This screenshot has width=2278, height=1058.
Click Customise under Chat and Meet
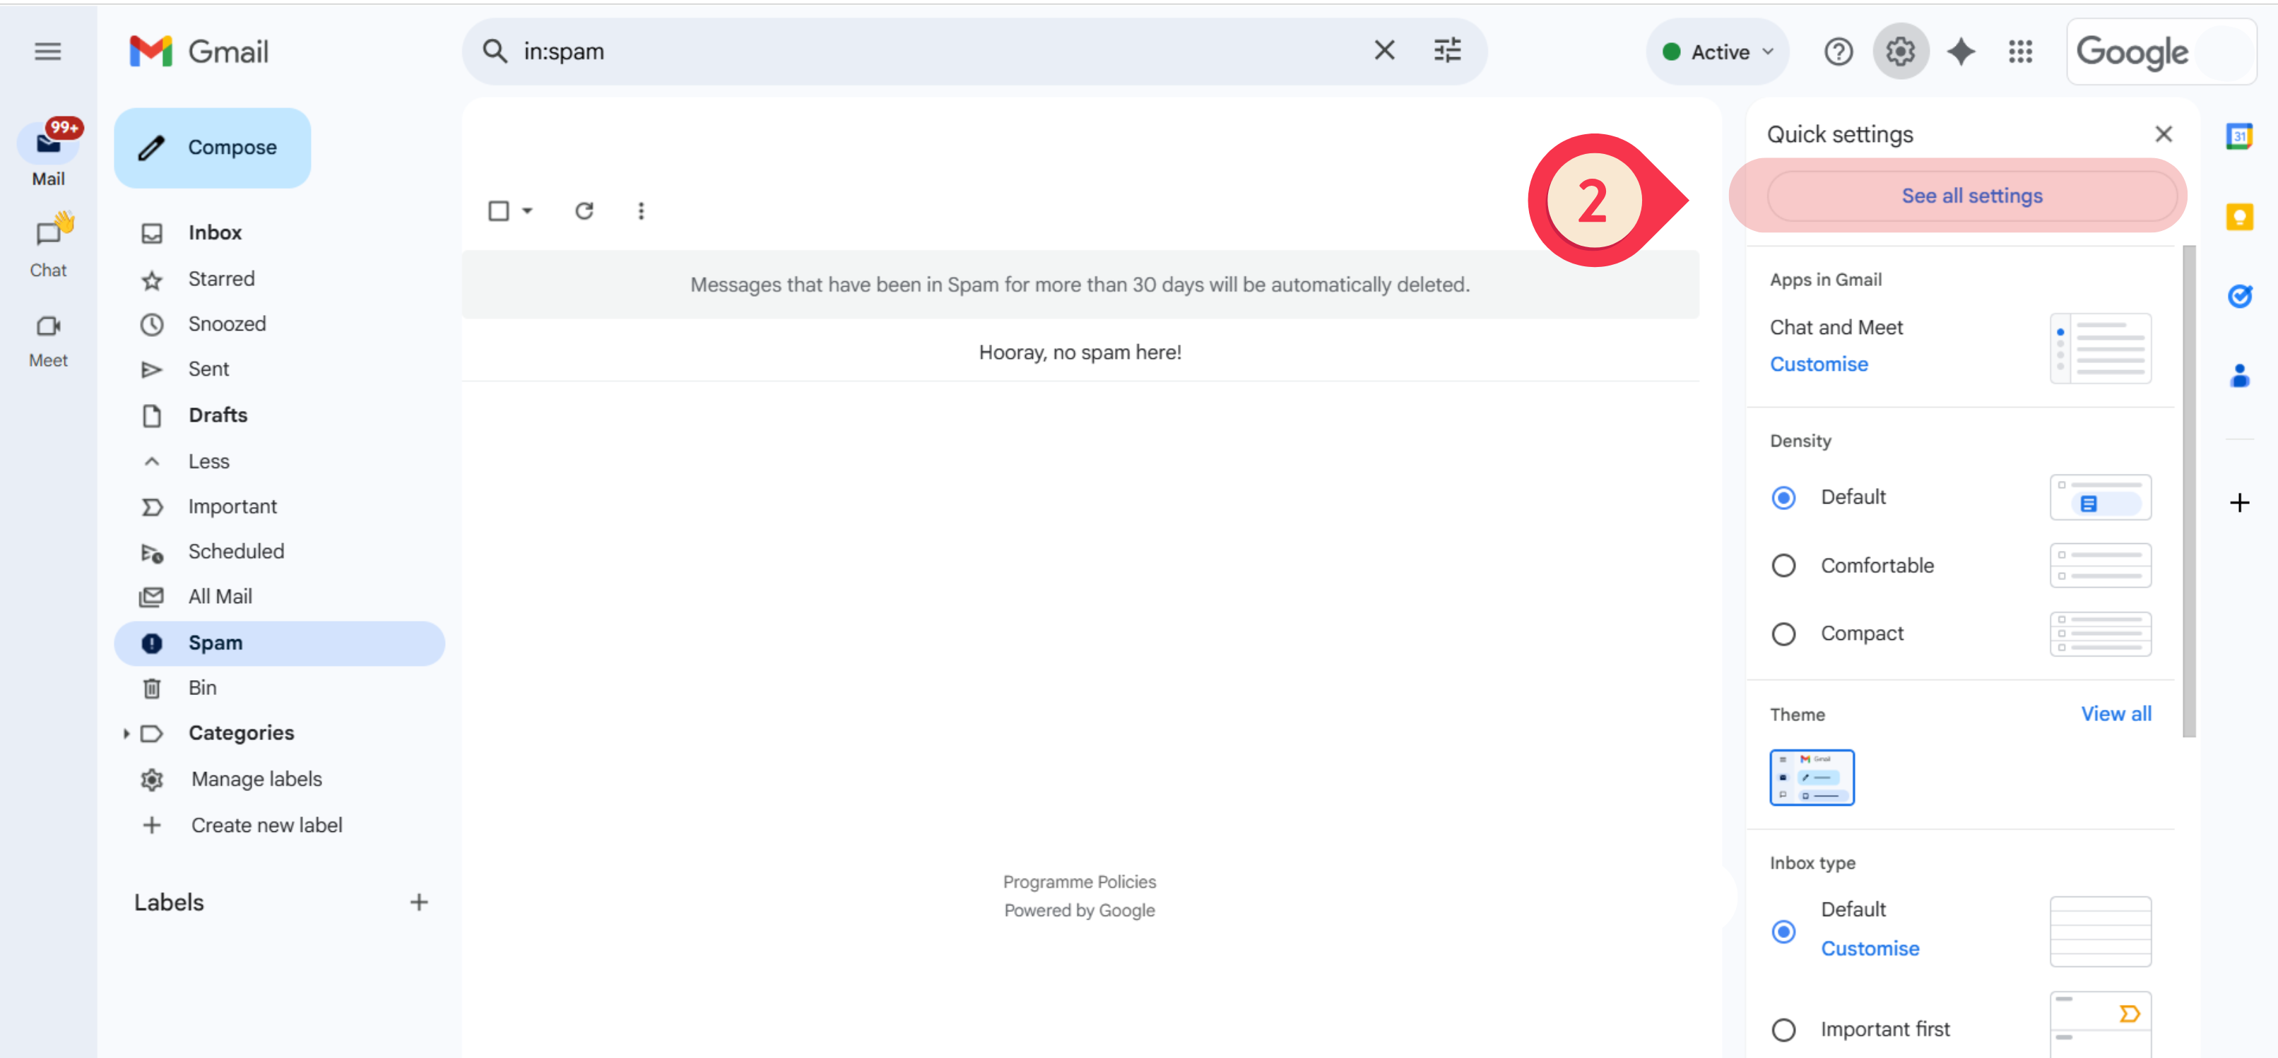pyautogui.click(x=1818, y=365)
